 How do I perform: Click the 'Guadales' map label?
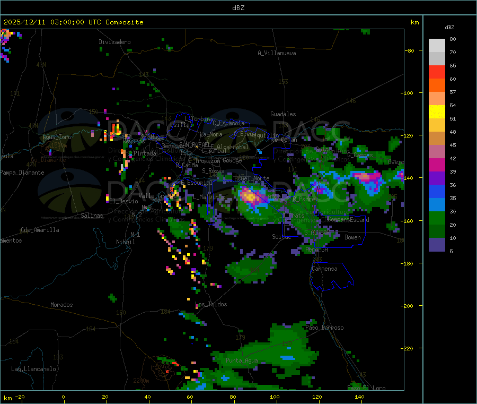(x=283, y=114)
